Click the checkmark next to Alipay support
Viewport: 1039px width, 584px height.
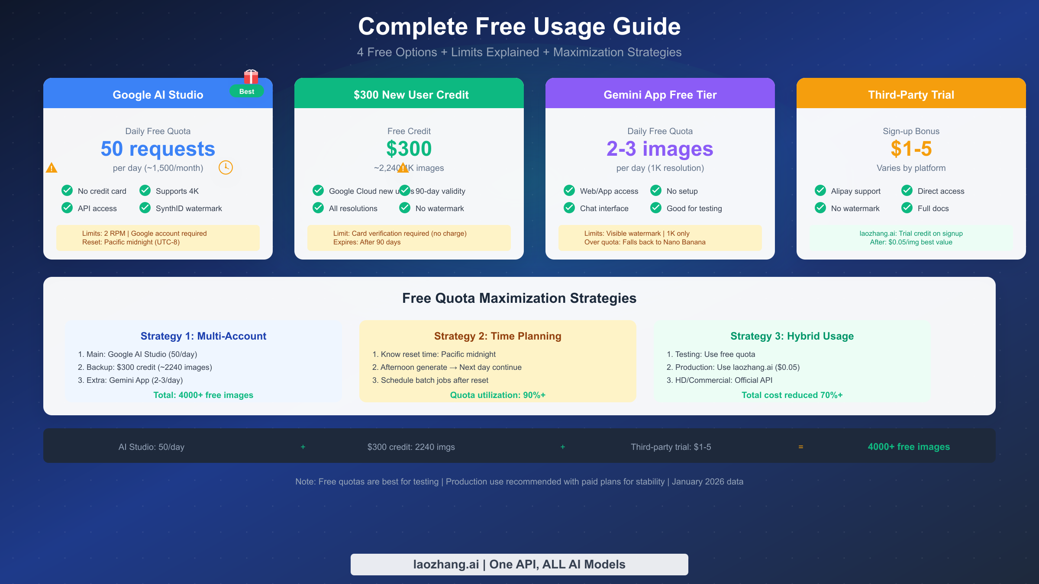point(821,190)
